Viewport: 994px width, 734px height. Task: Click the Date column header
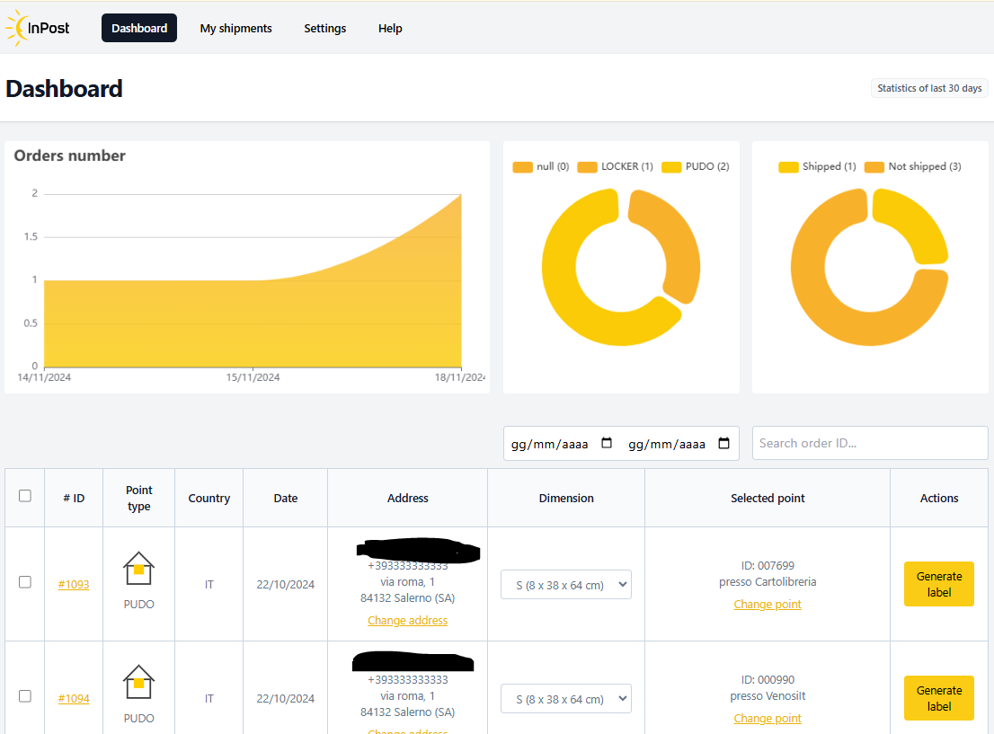coord(285,499)
